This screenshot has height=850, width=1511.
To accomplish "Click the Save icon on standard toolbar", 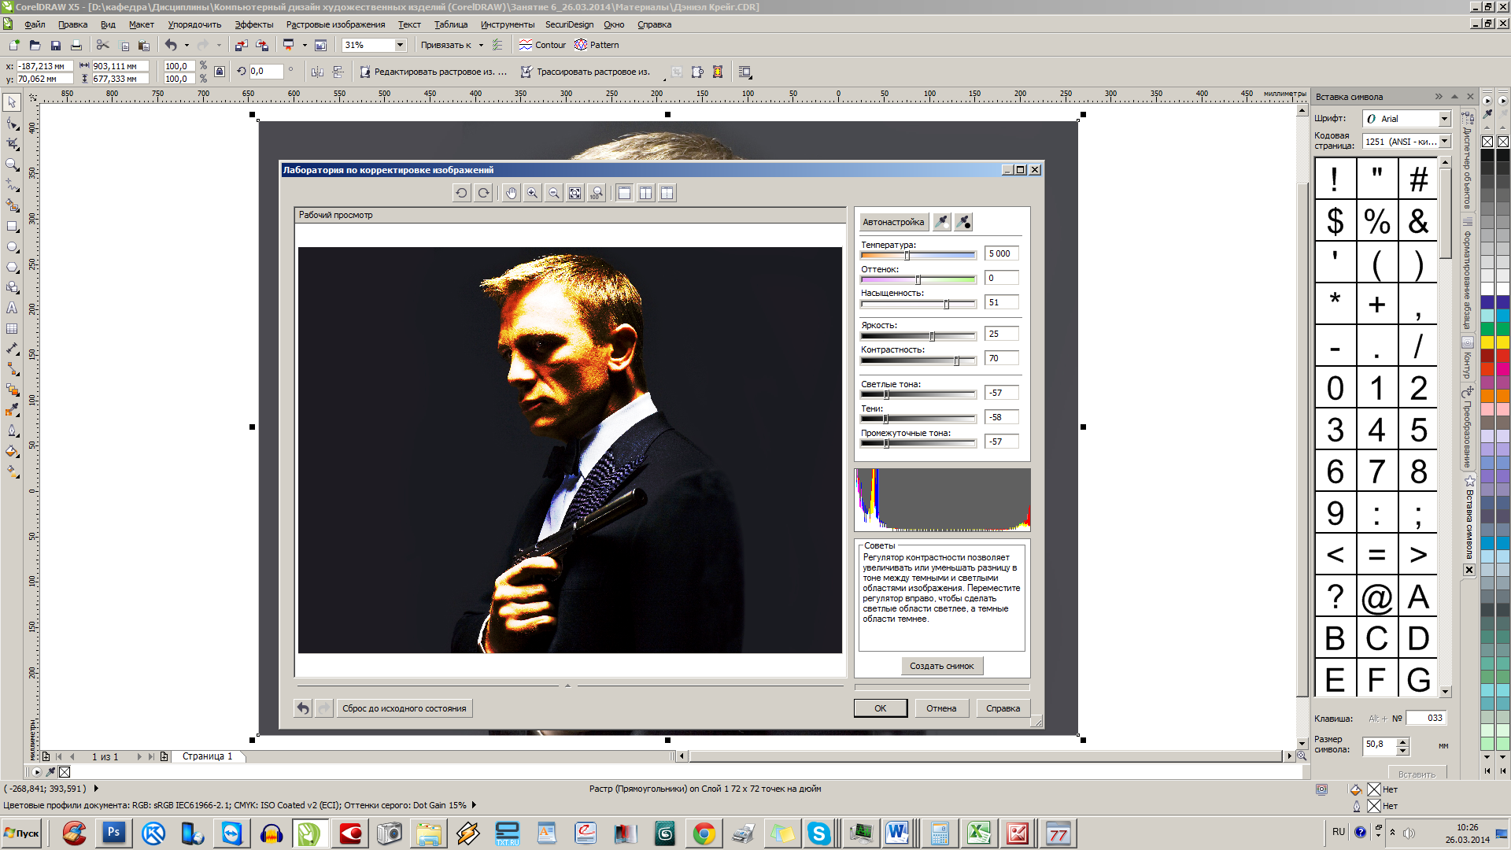I will (x=55, y=45).
